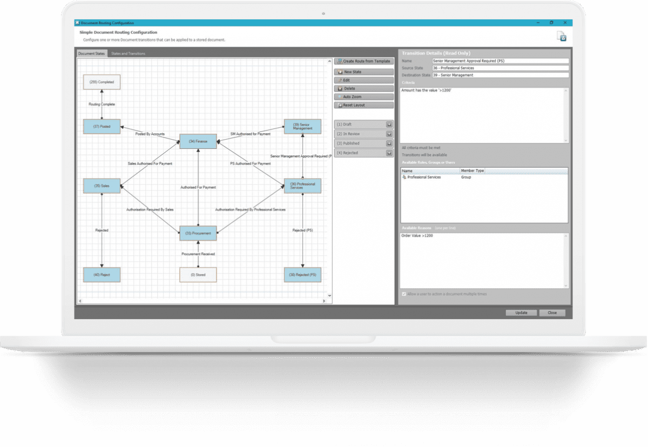Toggle allow user to action document multiple times

coord(403,293)
